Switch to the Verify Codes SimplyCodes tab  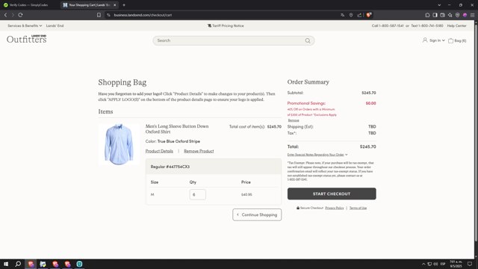point(29,5)
